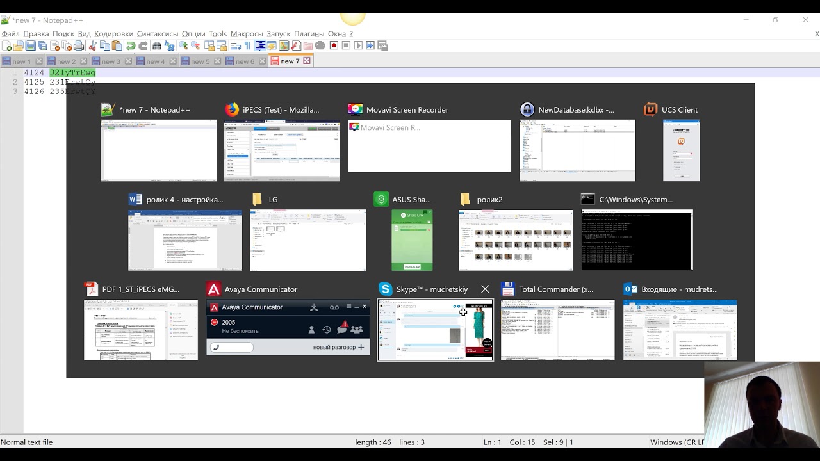Click the Zoom In toolbar icon
820x461 pixels.
[x=183, y=45]
